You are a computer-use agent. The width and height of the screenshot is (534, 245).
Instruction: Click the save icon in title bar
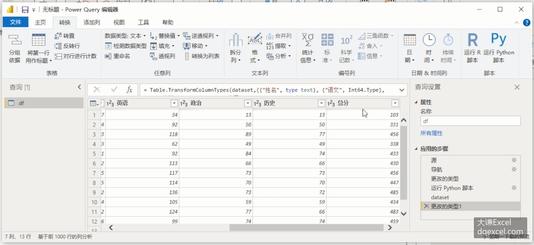point(25,10)
